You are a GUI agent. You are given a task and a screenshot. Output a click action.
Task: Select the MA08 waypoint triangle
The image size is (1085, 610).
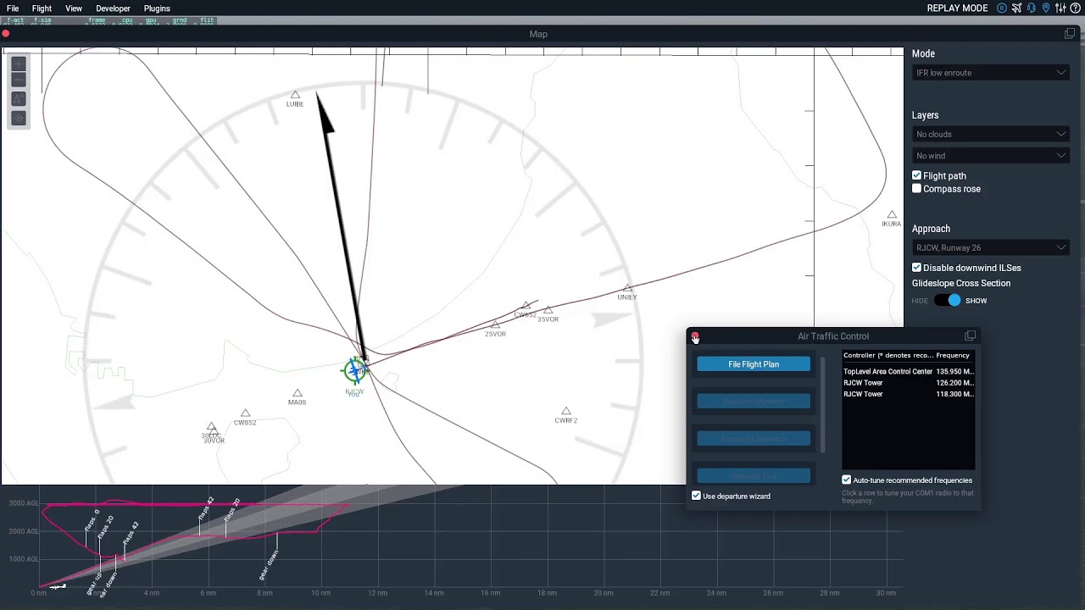click(297, 393)
